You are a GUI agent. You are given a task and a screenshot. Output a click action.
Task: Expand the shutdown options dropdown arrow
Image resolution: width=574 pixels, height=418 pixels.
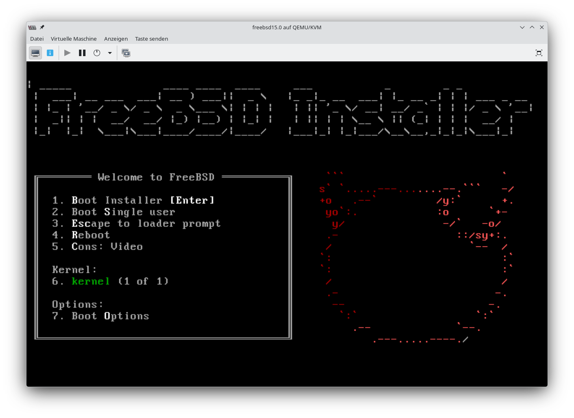[x=110, y=53]
